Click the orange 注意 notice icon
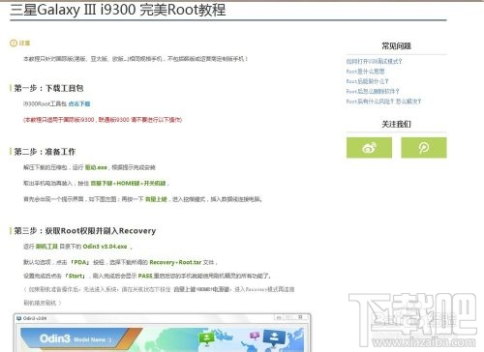 (x=14, y=44)
